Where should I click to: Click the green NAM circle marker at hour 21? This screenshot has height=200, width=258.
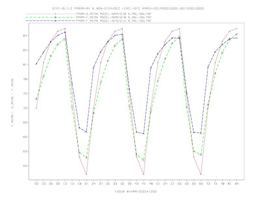(x=86, y=158)
